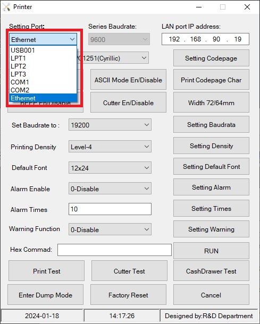Click ASCII Mode En/Disable button

point(128,80)
